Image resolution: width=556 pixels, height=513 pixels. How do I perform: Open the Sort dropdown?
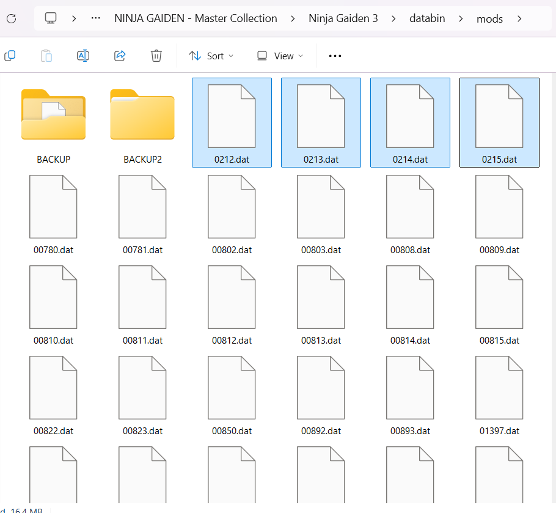click(211, 56)
